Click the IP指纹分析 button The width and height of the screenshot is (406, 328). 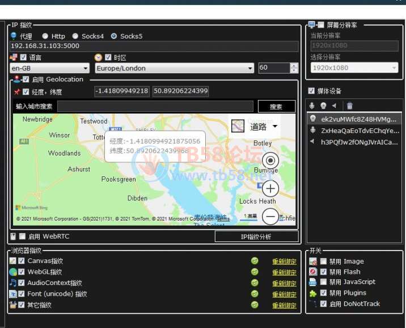click(256, 236)
